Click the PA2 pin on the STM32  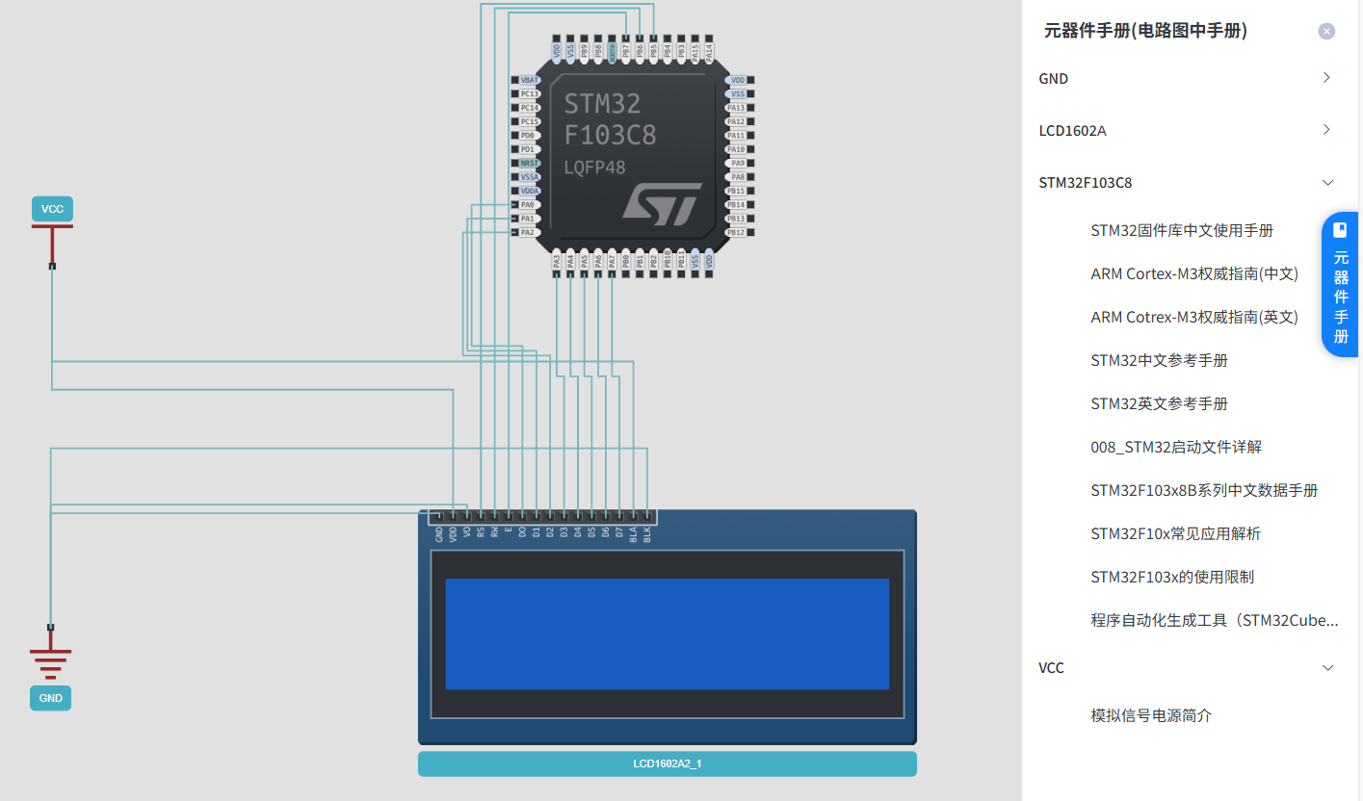tap(526, 233)
